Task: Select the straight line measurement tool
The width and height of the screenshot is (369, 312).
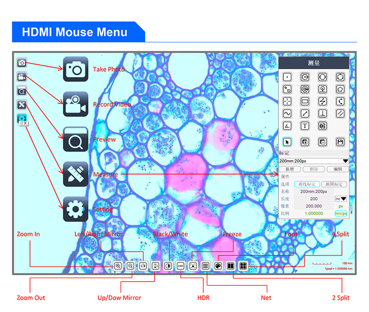Action: [x=305, y=113]
